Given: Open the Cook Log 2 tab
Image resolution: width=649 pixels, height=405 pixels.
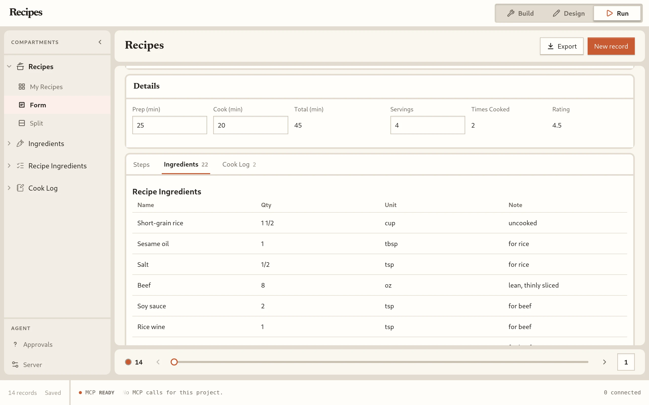Looking at the screenshot, I should pos(239,165).
